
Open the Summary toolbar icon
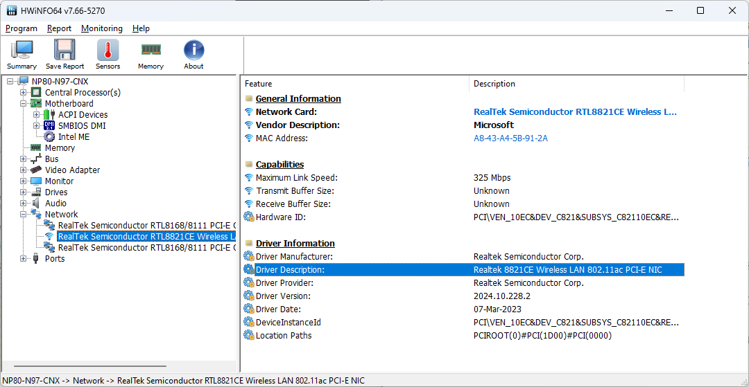point(21,50)
